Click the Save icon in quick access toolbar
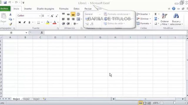 pyautogui.click(x=5, y=2)
